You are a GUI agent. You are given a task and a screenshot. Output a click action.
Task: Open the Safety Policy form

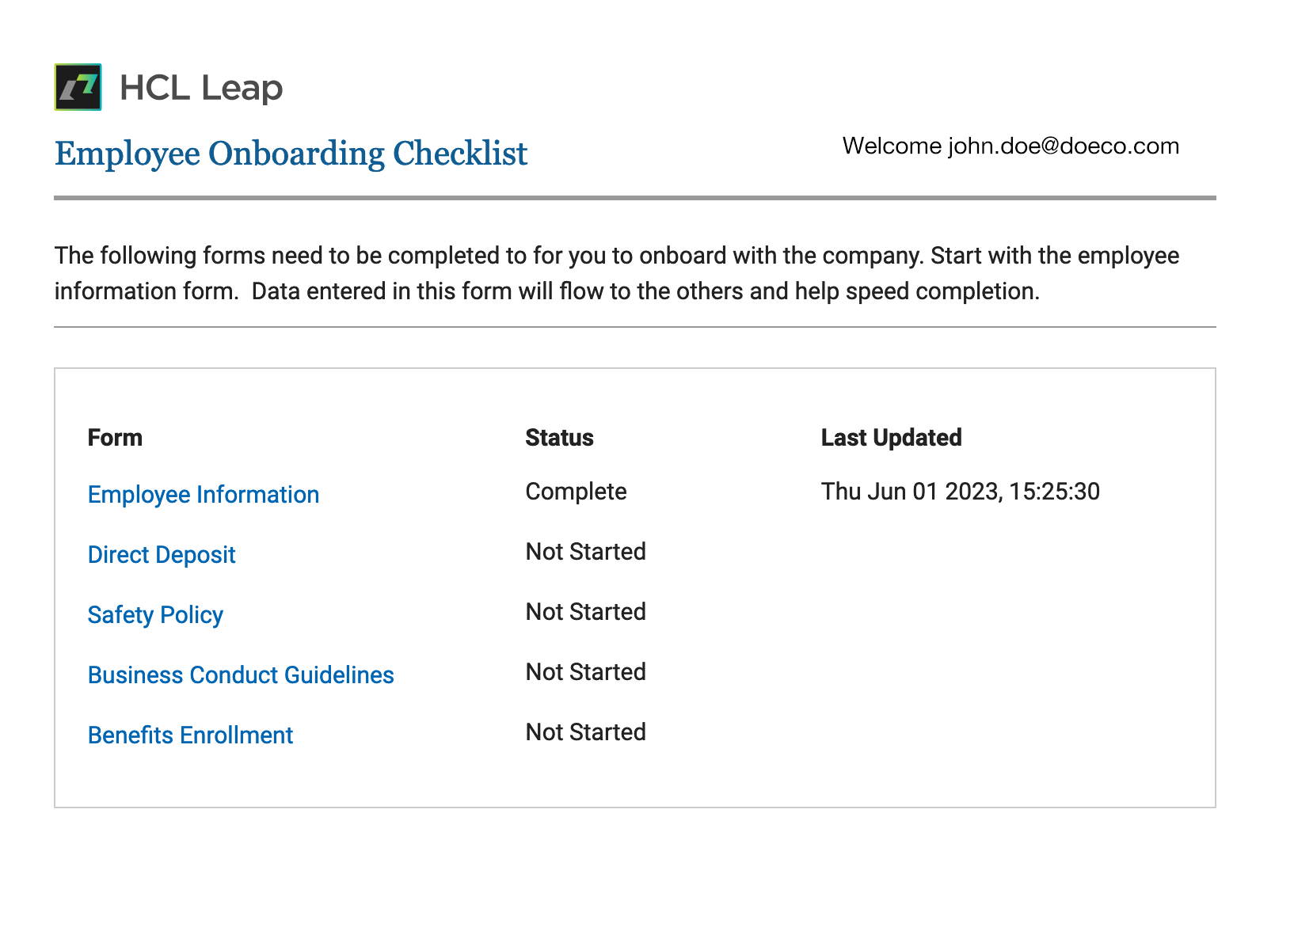click(155, 615)
